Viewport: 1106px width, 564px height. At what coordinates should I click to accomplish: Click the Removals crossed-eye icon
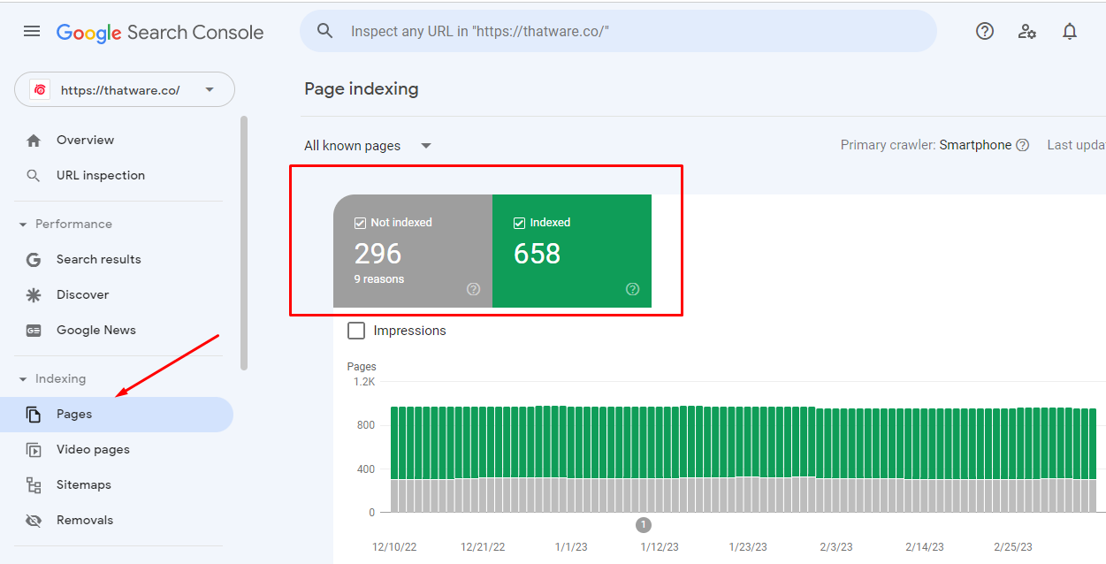point(34,521)
